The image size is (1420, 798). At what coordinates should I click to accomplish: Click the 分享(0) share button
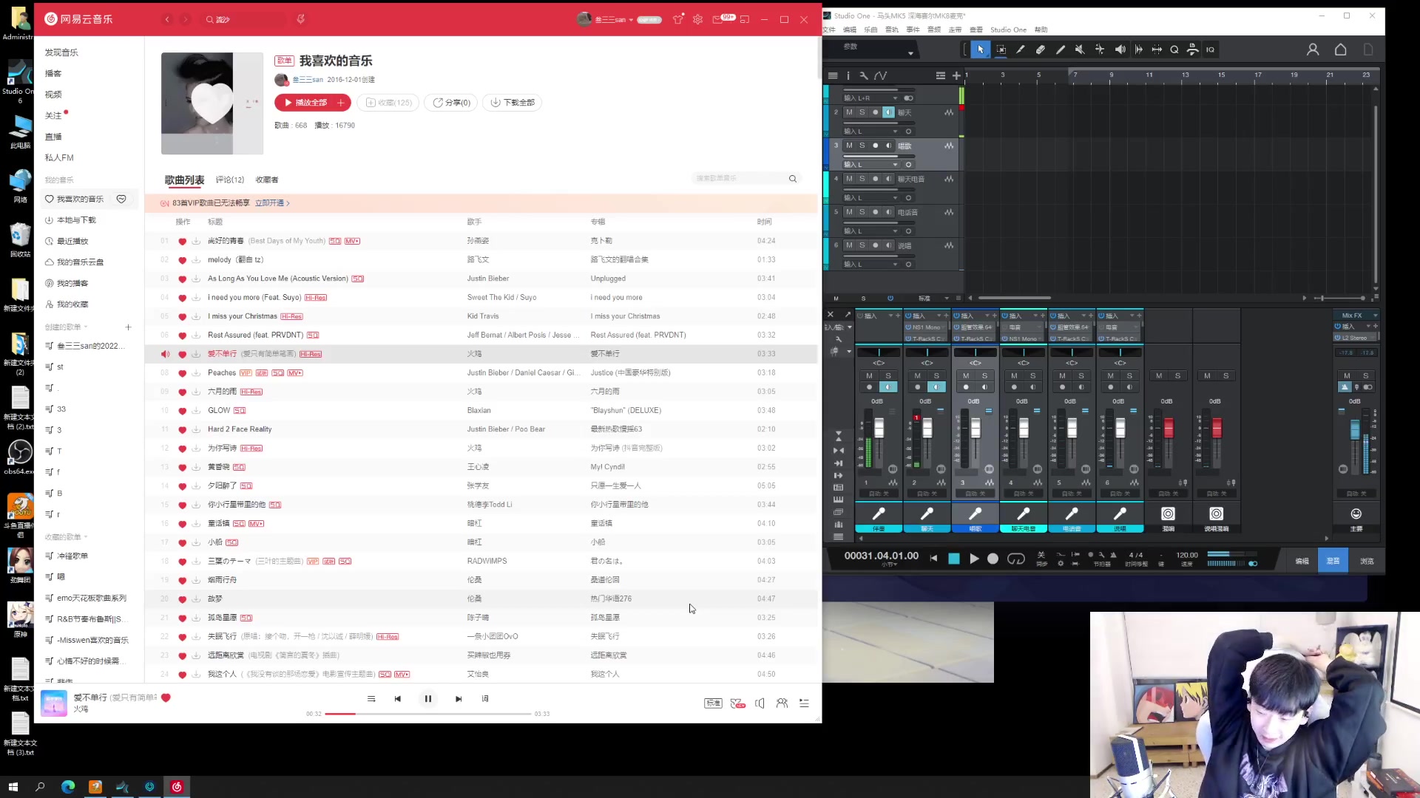[451, 103]
